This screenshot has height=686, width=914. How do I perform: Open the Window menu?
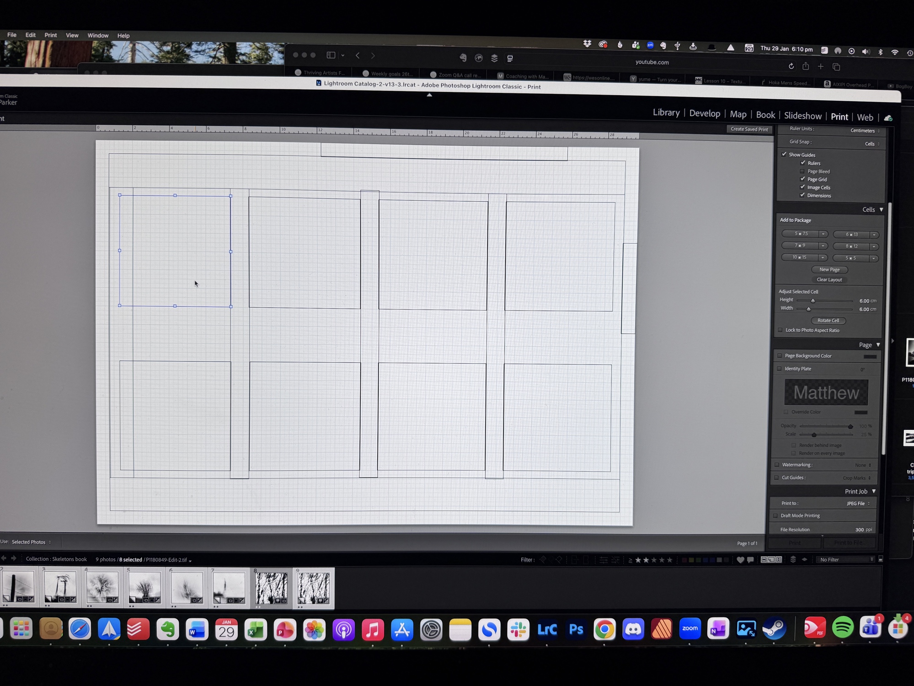(x=98, y=35)
